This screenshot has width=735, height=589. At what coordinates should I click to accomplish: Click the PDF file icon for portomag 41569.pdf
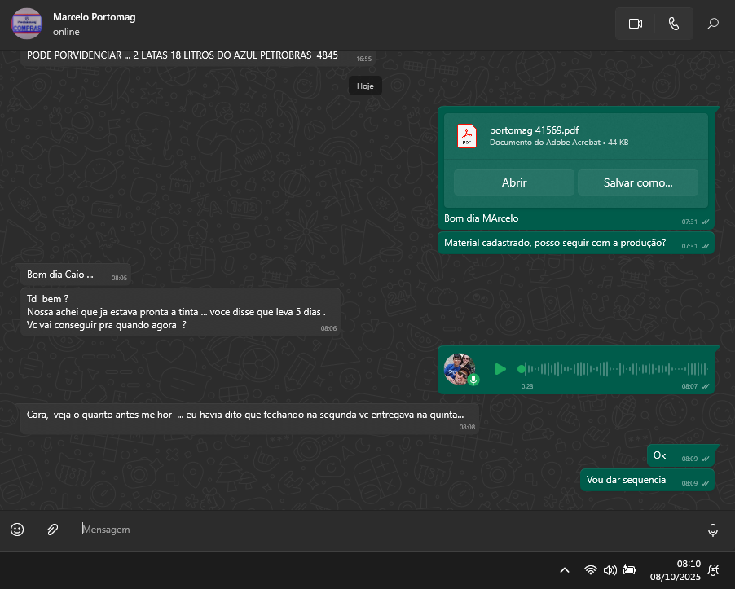pos(467,135)
